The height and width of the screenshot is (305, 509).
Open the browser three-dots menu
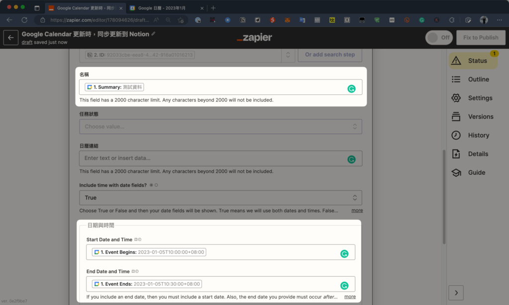tap(499, 20)
